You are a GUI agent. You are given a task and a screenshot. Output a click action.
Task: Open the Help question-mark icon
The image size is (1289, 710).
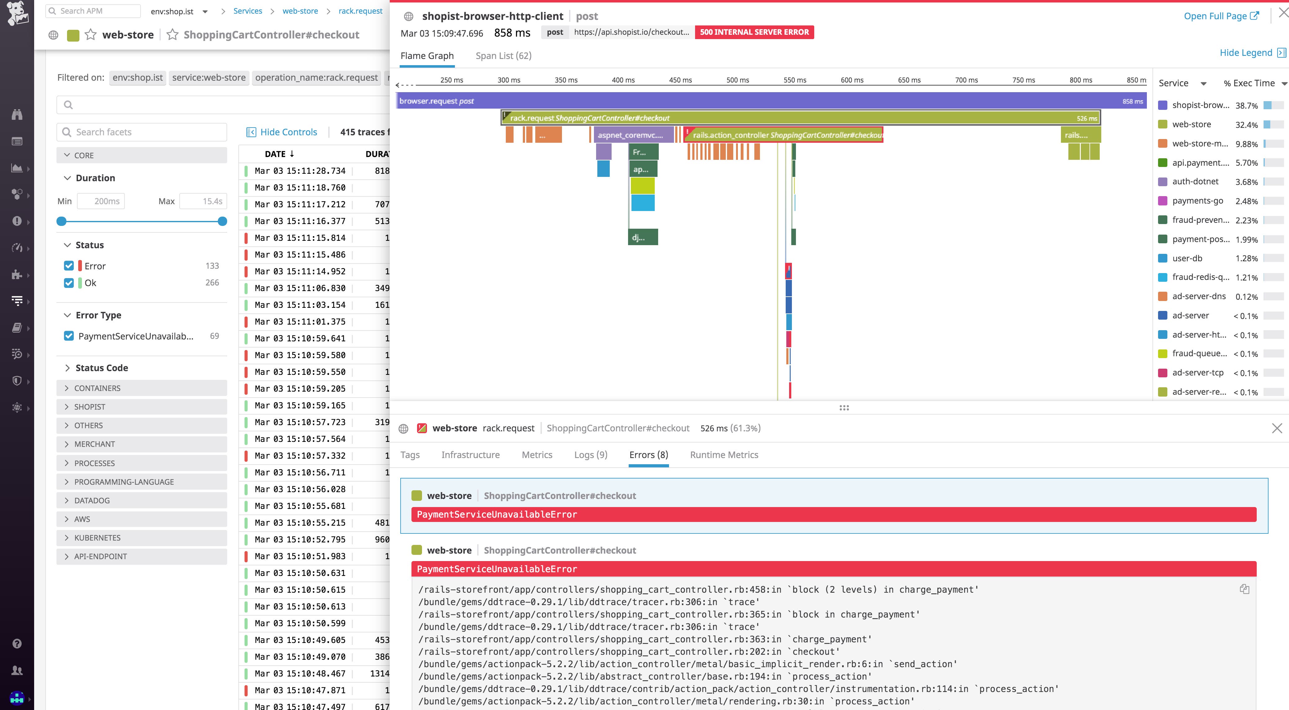(17, 644)
